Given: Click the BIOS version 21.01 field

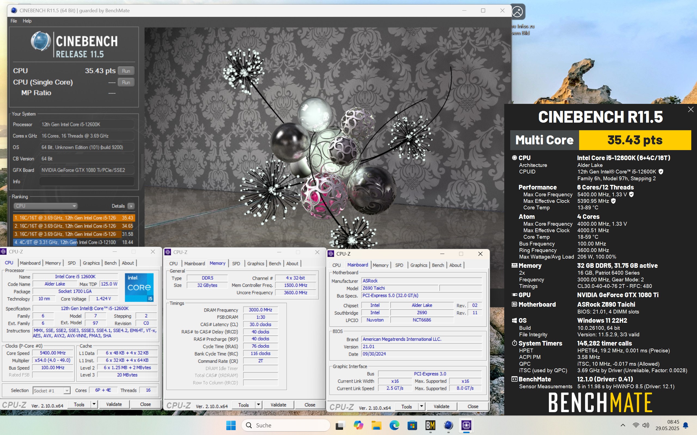Looking at the screenshot, I should [x=422, y=347].
